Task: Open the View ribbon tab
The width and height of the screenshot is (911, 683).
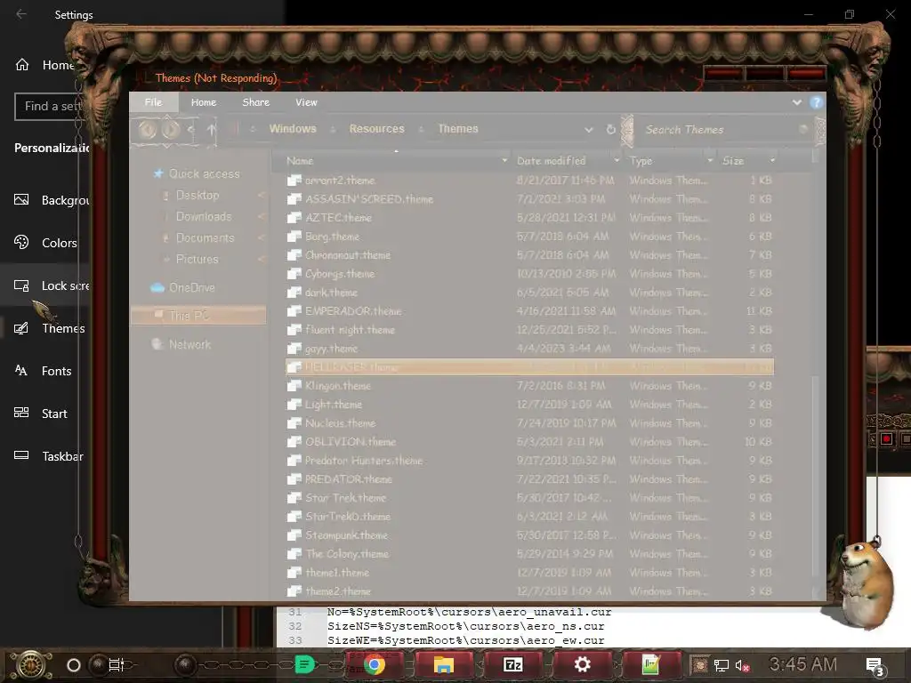Action: point(306,102)
